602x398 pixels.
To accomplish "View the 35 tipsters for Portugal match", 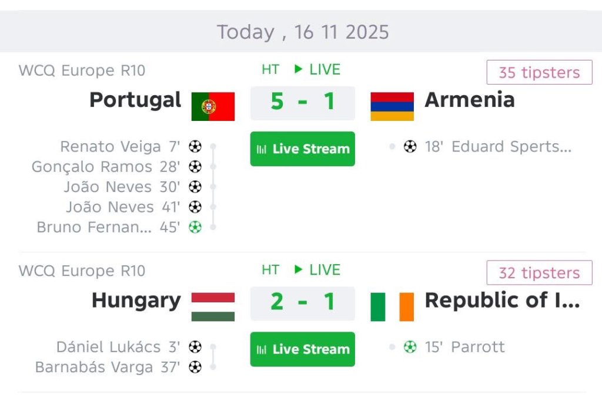I will pos(539,73).
